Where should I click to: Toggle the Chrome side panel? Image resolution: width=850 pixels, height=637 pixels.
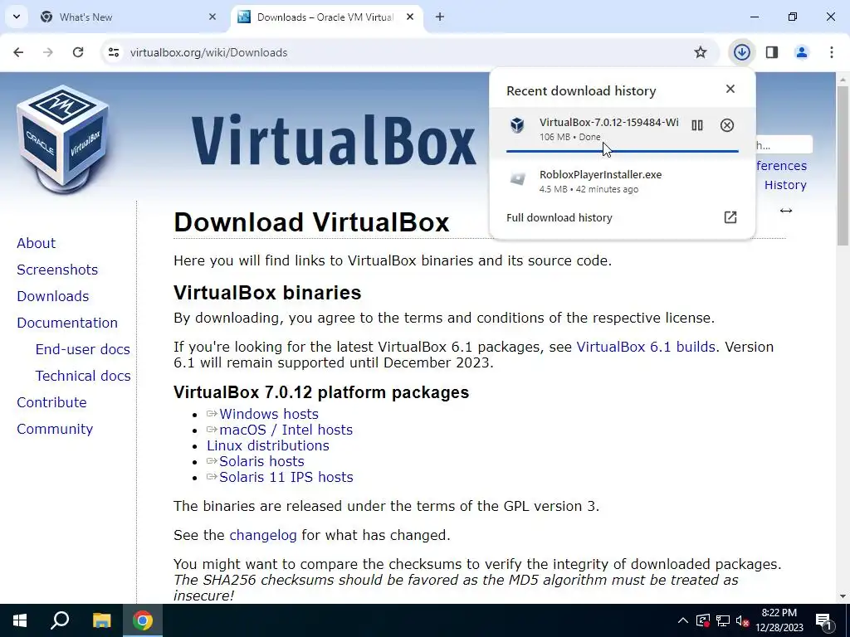click(772, 52)
